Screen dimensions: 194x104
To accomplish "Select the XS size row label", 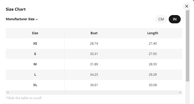I will (x=35, y=44).
